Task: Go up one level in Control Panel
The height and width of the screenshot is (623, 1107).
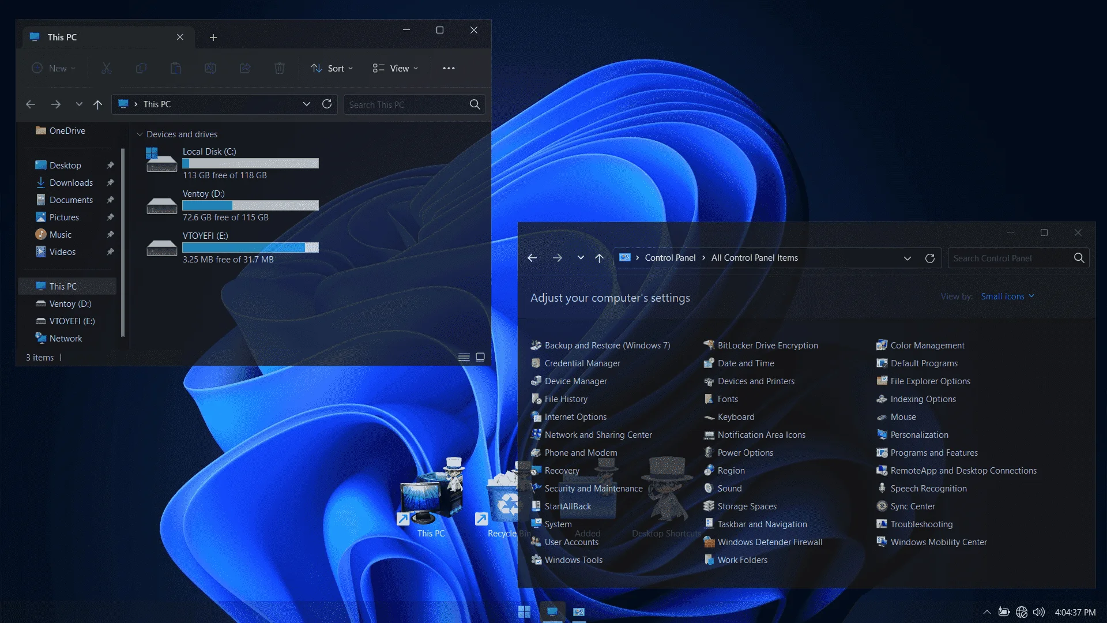Action: (x=600, y=258)
